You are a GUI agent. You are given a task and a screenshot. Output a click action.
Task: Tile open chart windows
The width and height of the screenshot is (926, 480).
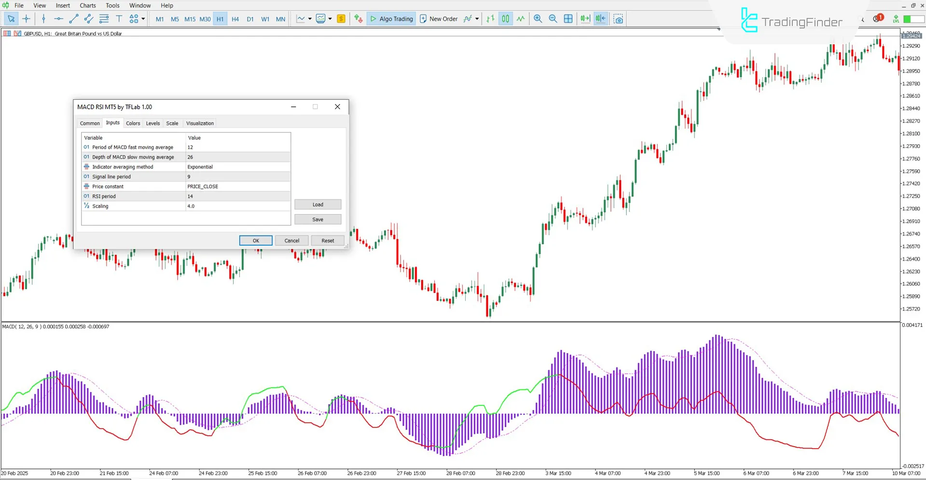[x=568, y=19]
